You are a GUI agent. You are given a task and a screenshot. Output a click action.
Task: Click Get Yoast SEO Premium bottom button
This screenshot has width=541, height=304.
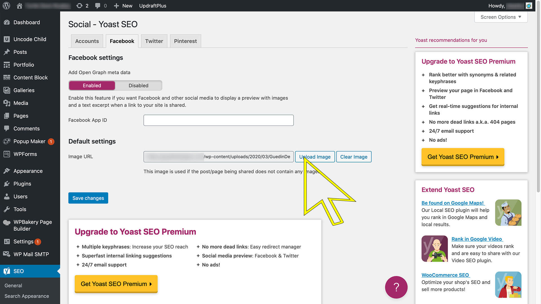pos(116,284)
